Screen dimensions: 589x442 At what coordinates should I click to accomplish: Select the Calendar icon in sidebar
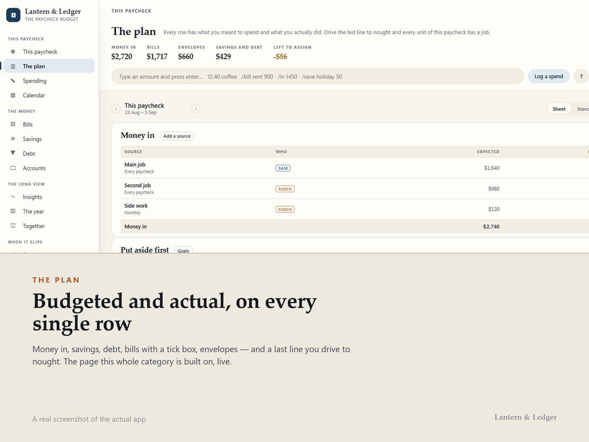click(13, 96)
